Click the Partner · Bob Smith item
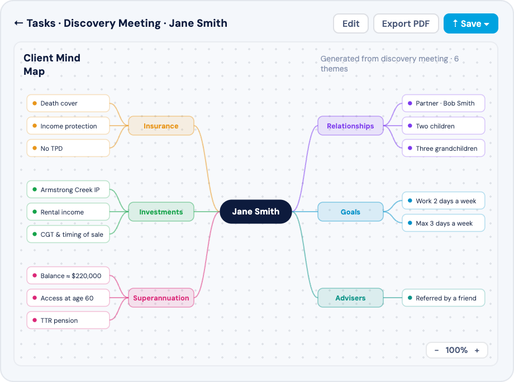 pyautogui.click(x=444, y=103)
